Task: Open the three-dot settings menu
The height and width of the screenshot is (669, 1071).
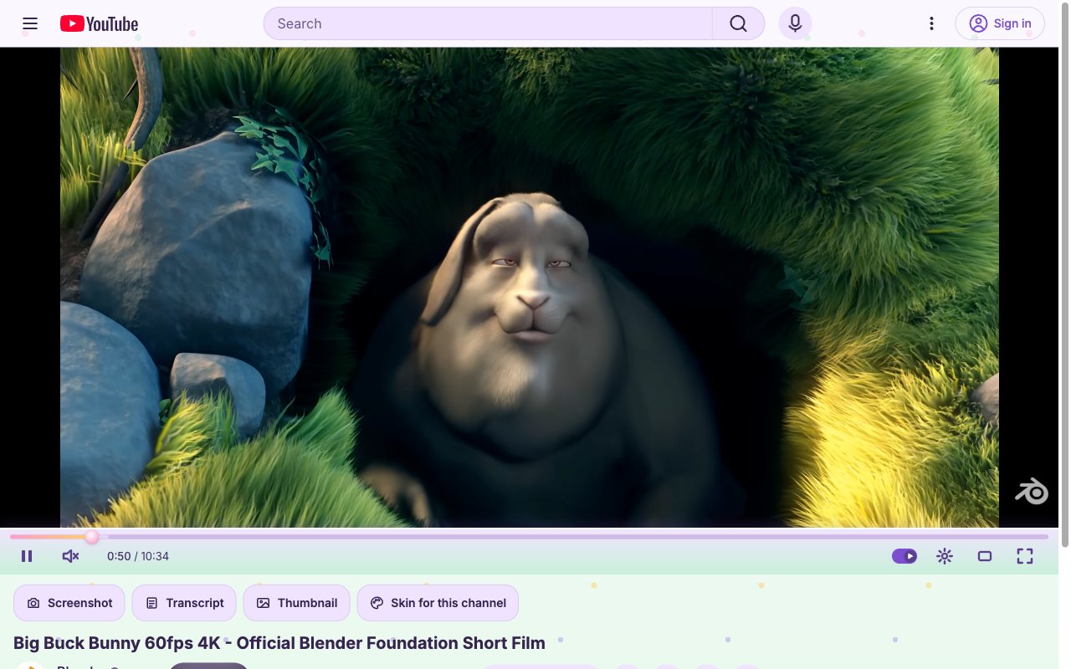Action: (x=931, y=23)
